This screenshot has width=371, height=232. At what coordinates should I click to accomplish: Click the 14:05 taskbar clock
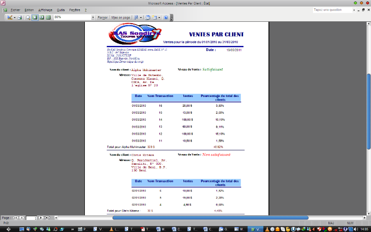click(x=365, y=229)
